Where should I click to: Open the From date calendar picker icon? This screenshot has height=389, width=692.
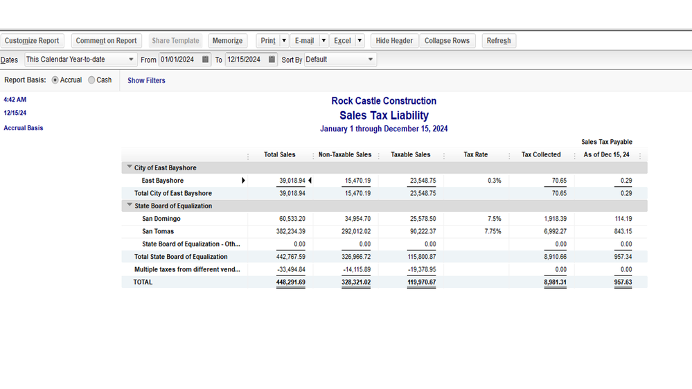[x=206, y=60]
